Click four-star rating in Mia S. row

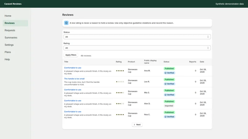coord(120,93)
